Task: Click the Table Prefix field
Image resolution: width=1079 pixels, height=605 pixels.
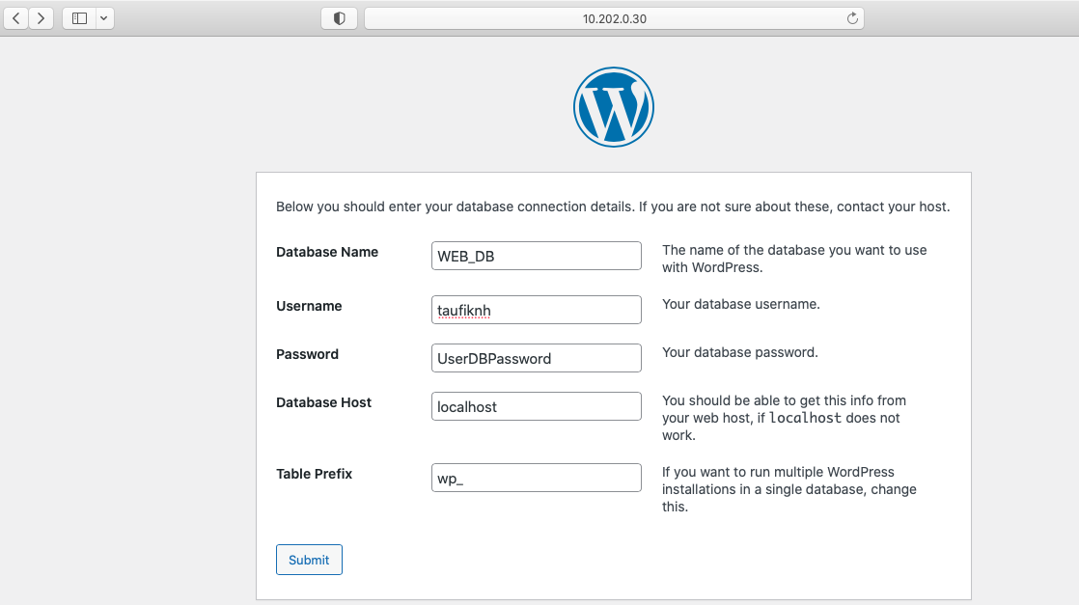Action: coord(536,478)
